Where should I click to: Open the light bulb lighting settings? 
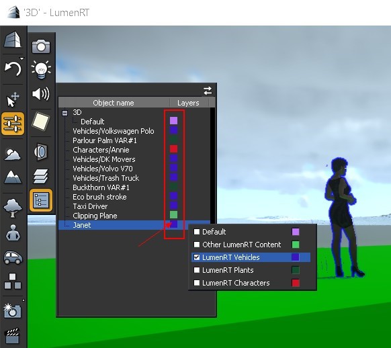pos(41,70)
